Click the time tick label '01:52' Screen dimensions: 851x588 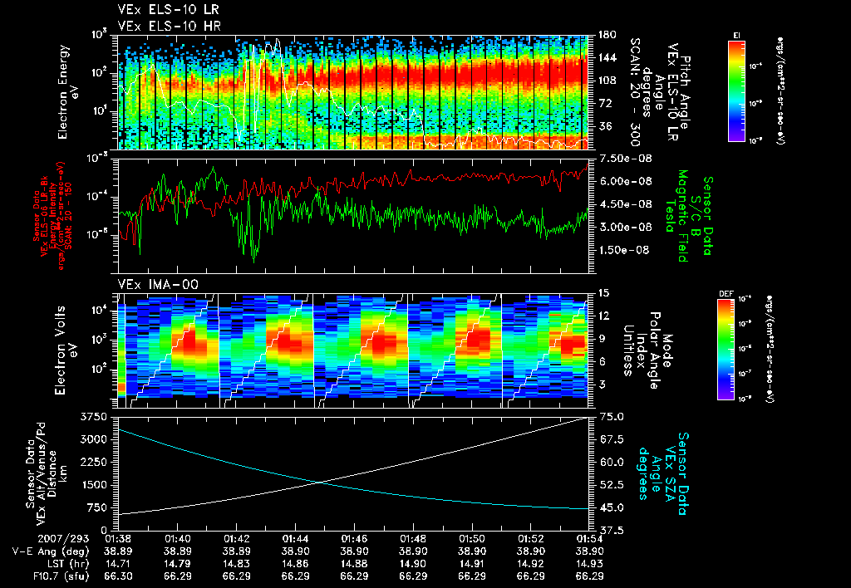tap(531, 539)
